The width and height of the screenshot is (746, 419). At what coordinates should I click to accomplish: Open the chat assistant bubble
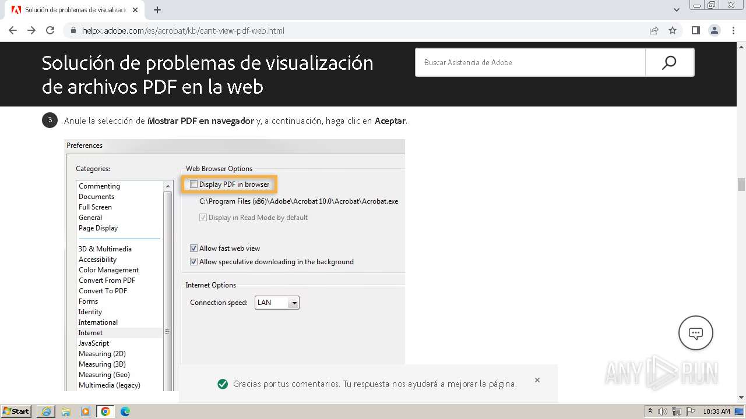pyautogui.click(x=696, y=333)
